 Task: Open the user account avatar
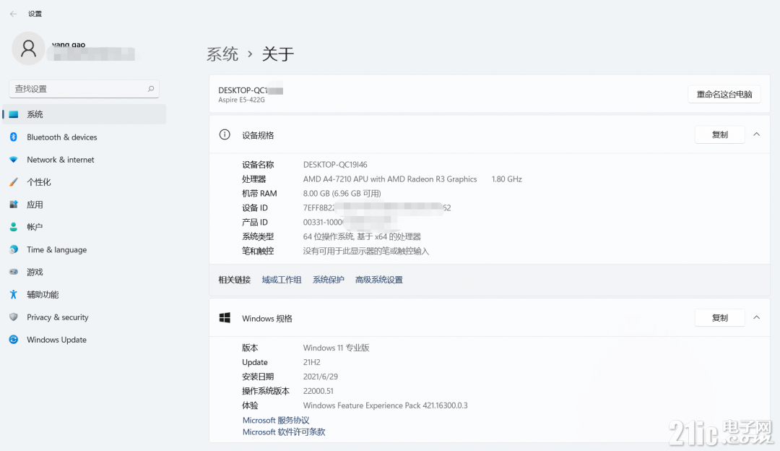tap(28, 48)
